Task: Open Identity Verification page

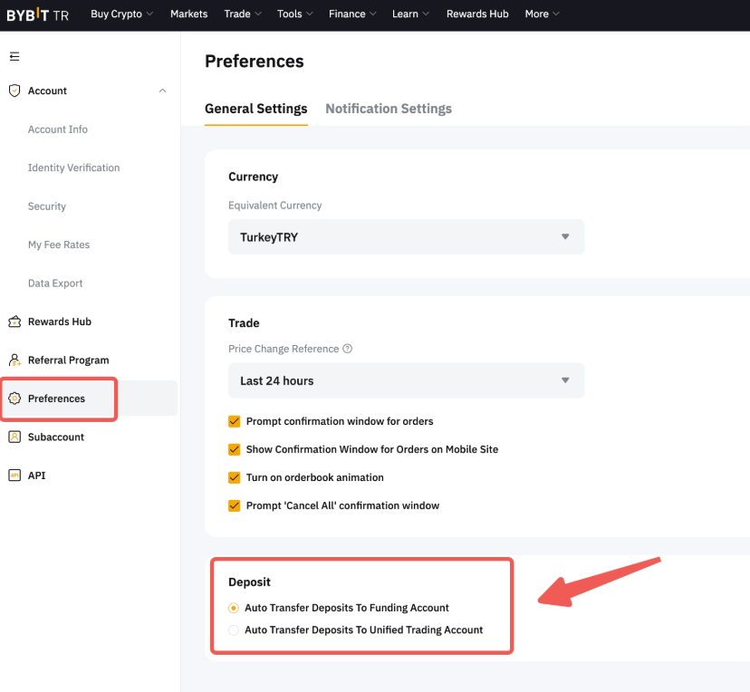Action: click(73, 168)
